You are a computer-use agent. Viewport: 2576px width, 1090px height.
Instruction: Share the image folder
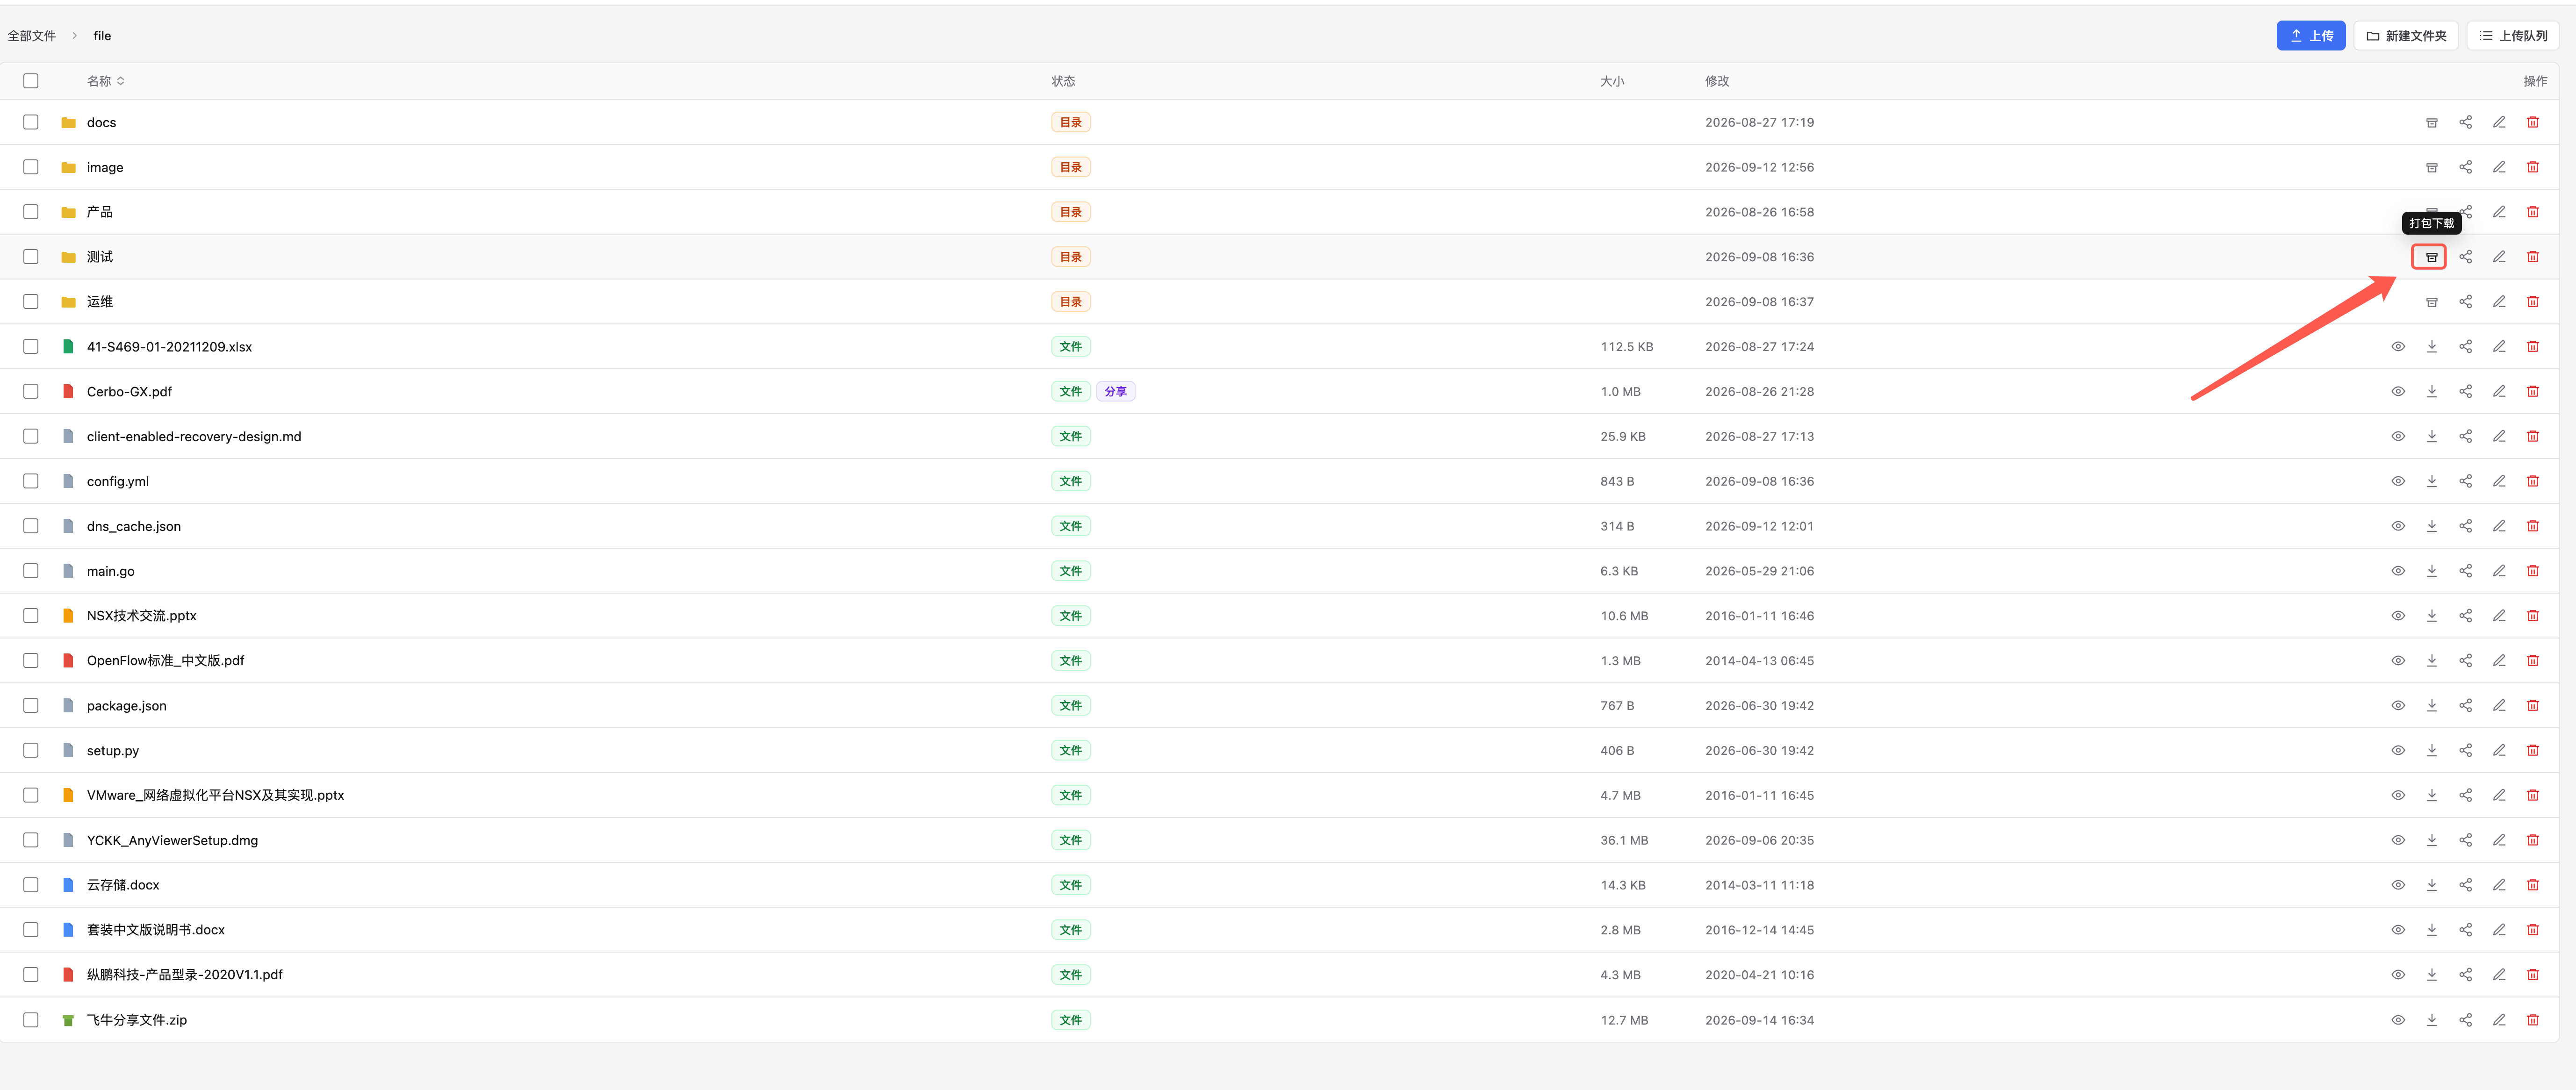(x=2466, y=167)
